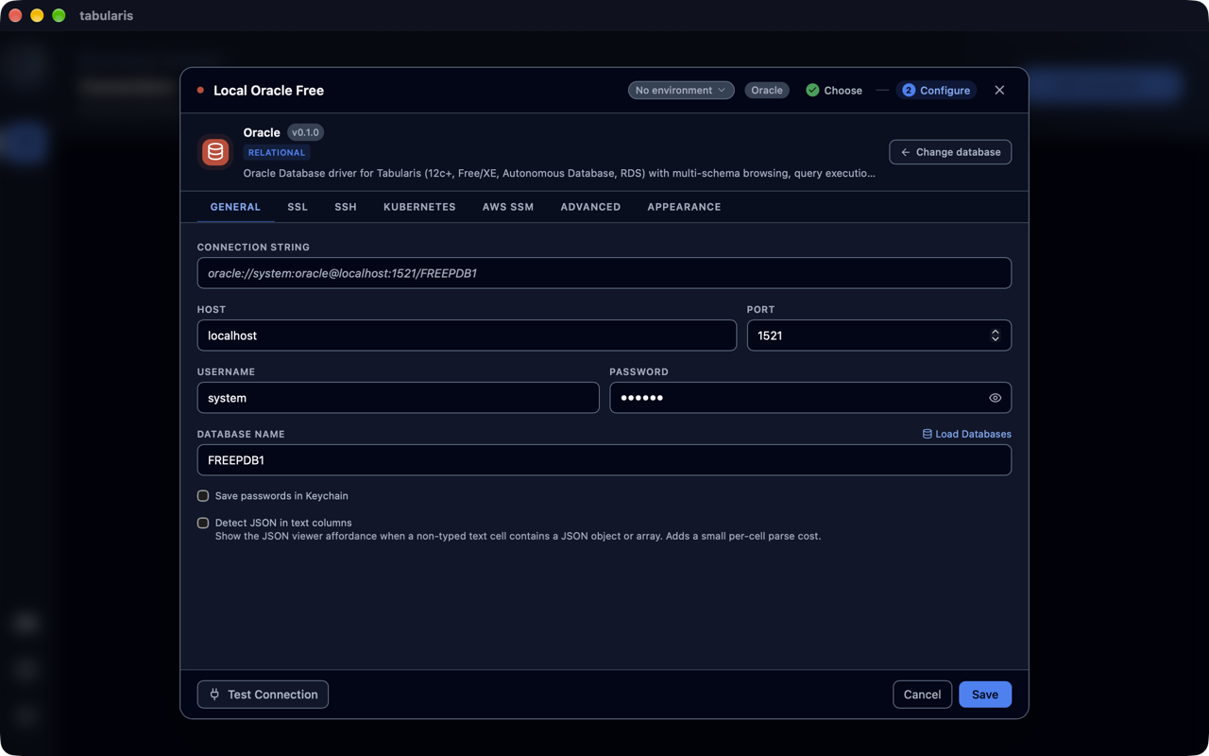Image resolution: width=1209 pixels, height=756 pixels.
Task: Click the Oracle database logo icon
Action: click(215, 152)
